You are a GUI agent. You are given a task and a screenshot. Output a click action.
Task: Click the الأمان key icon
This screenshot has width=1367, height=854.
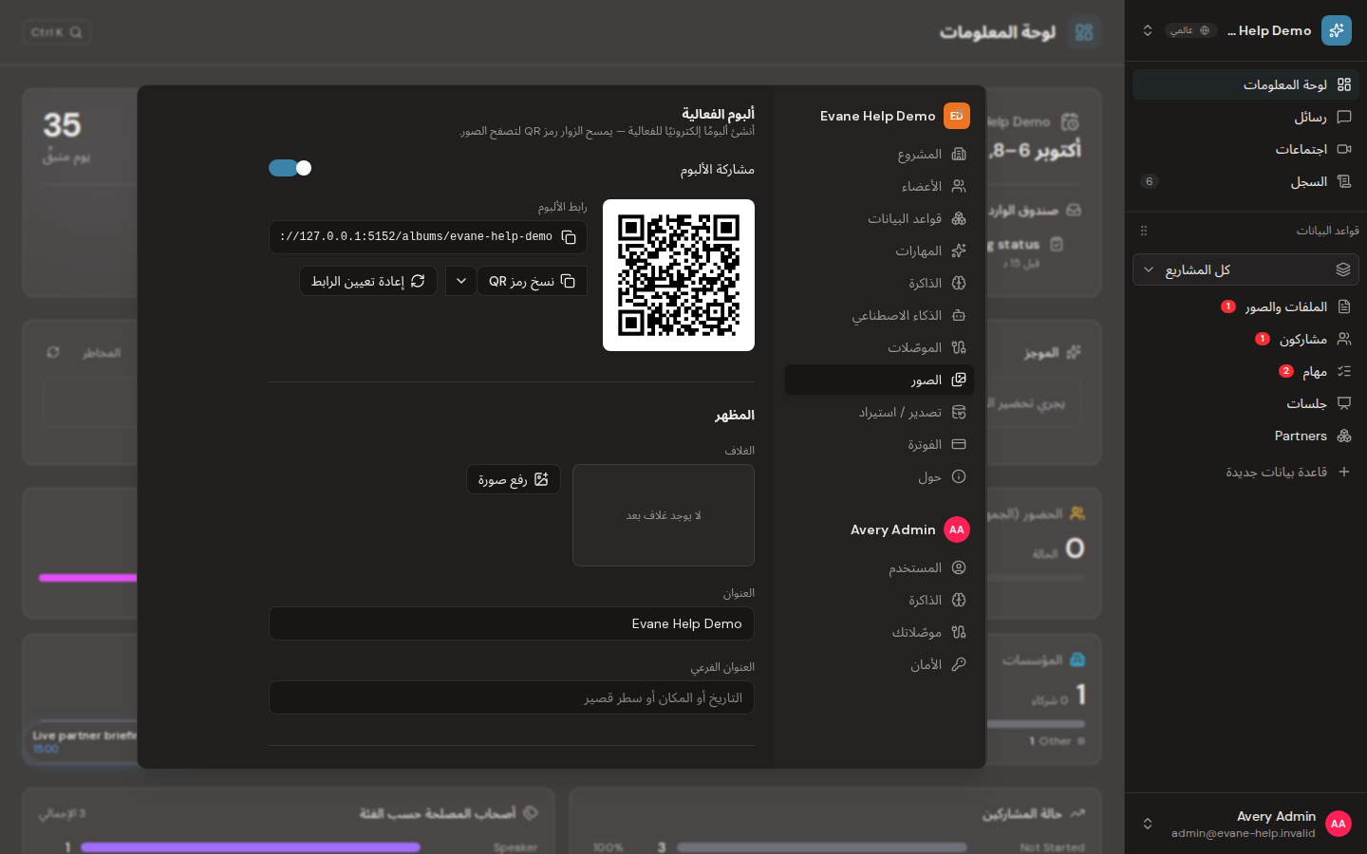pos(959,664)
